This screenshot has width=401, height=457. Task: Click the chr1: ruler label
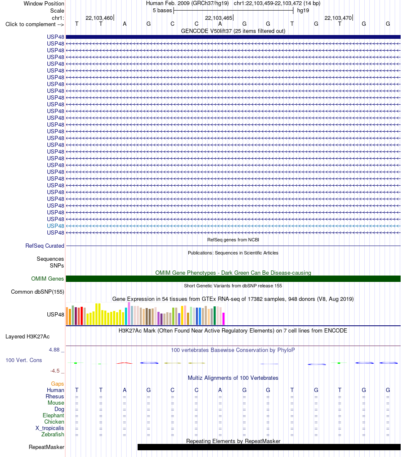click(x=58, y=18)
